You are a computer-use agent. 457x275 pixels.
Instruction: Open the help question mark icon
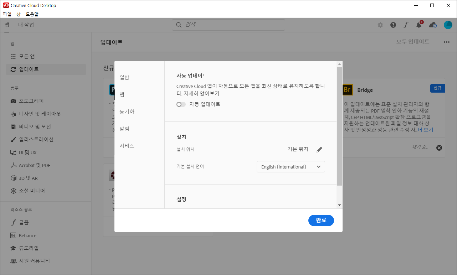393,25
